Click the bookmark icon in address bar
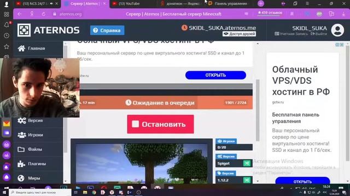 coord(291,14)
